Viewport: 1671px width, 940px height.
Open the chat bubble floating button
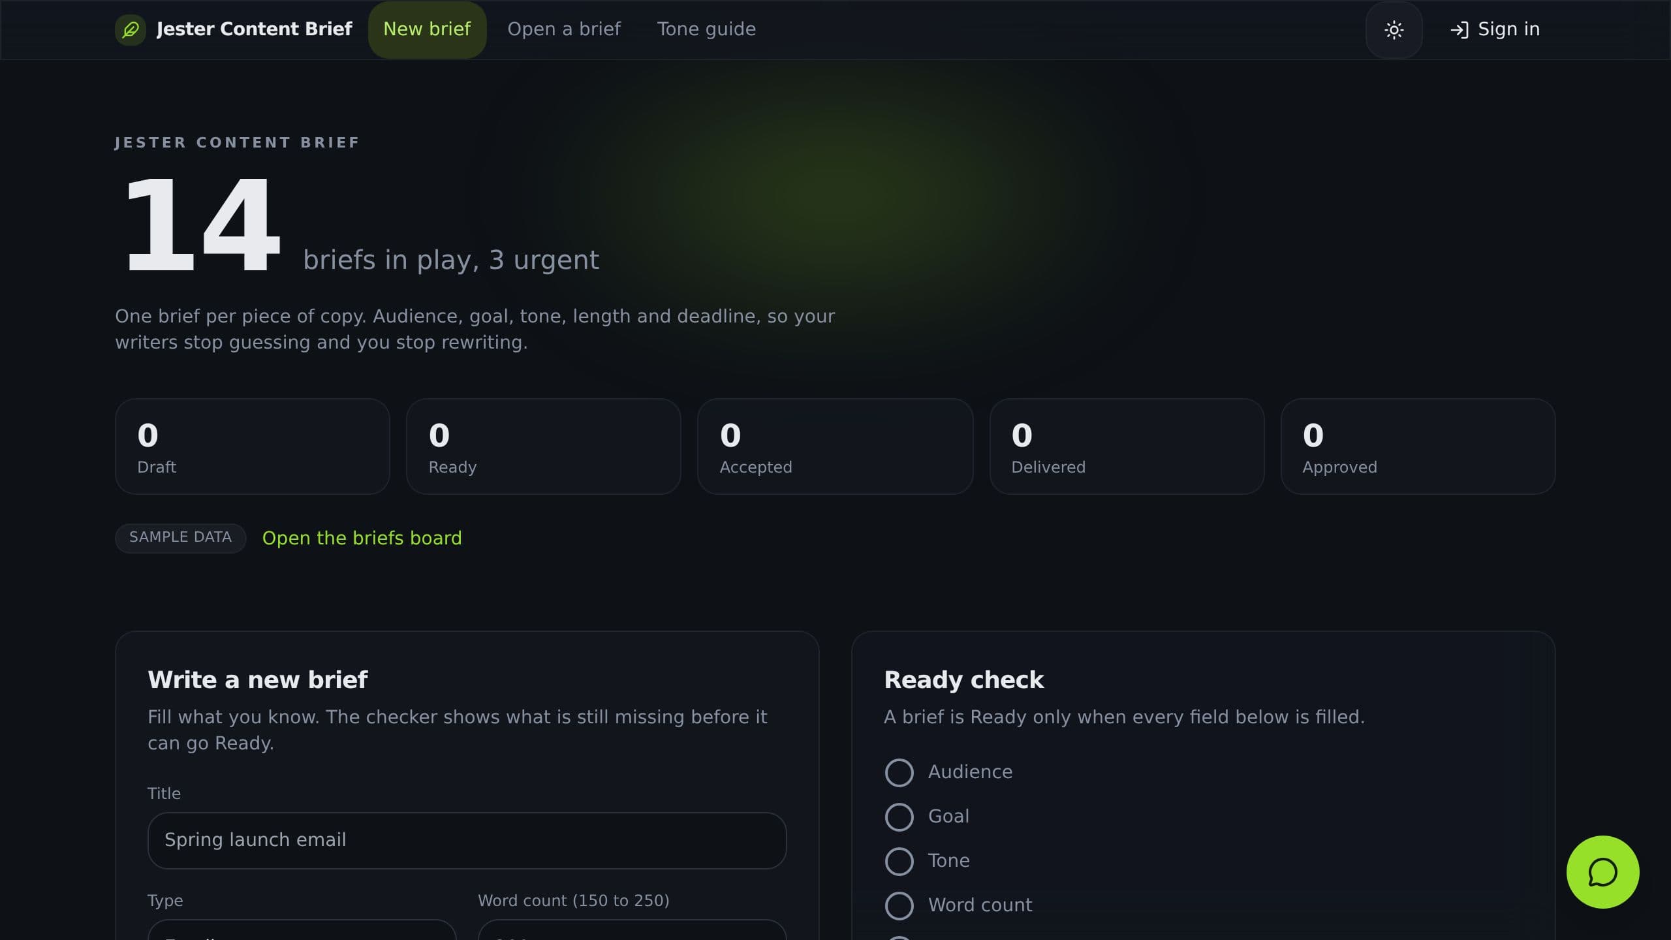[1602, 871]
